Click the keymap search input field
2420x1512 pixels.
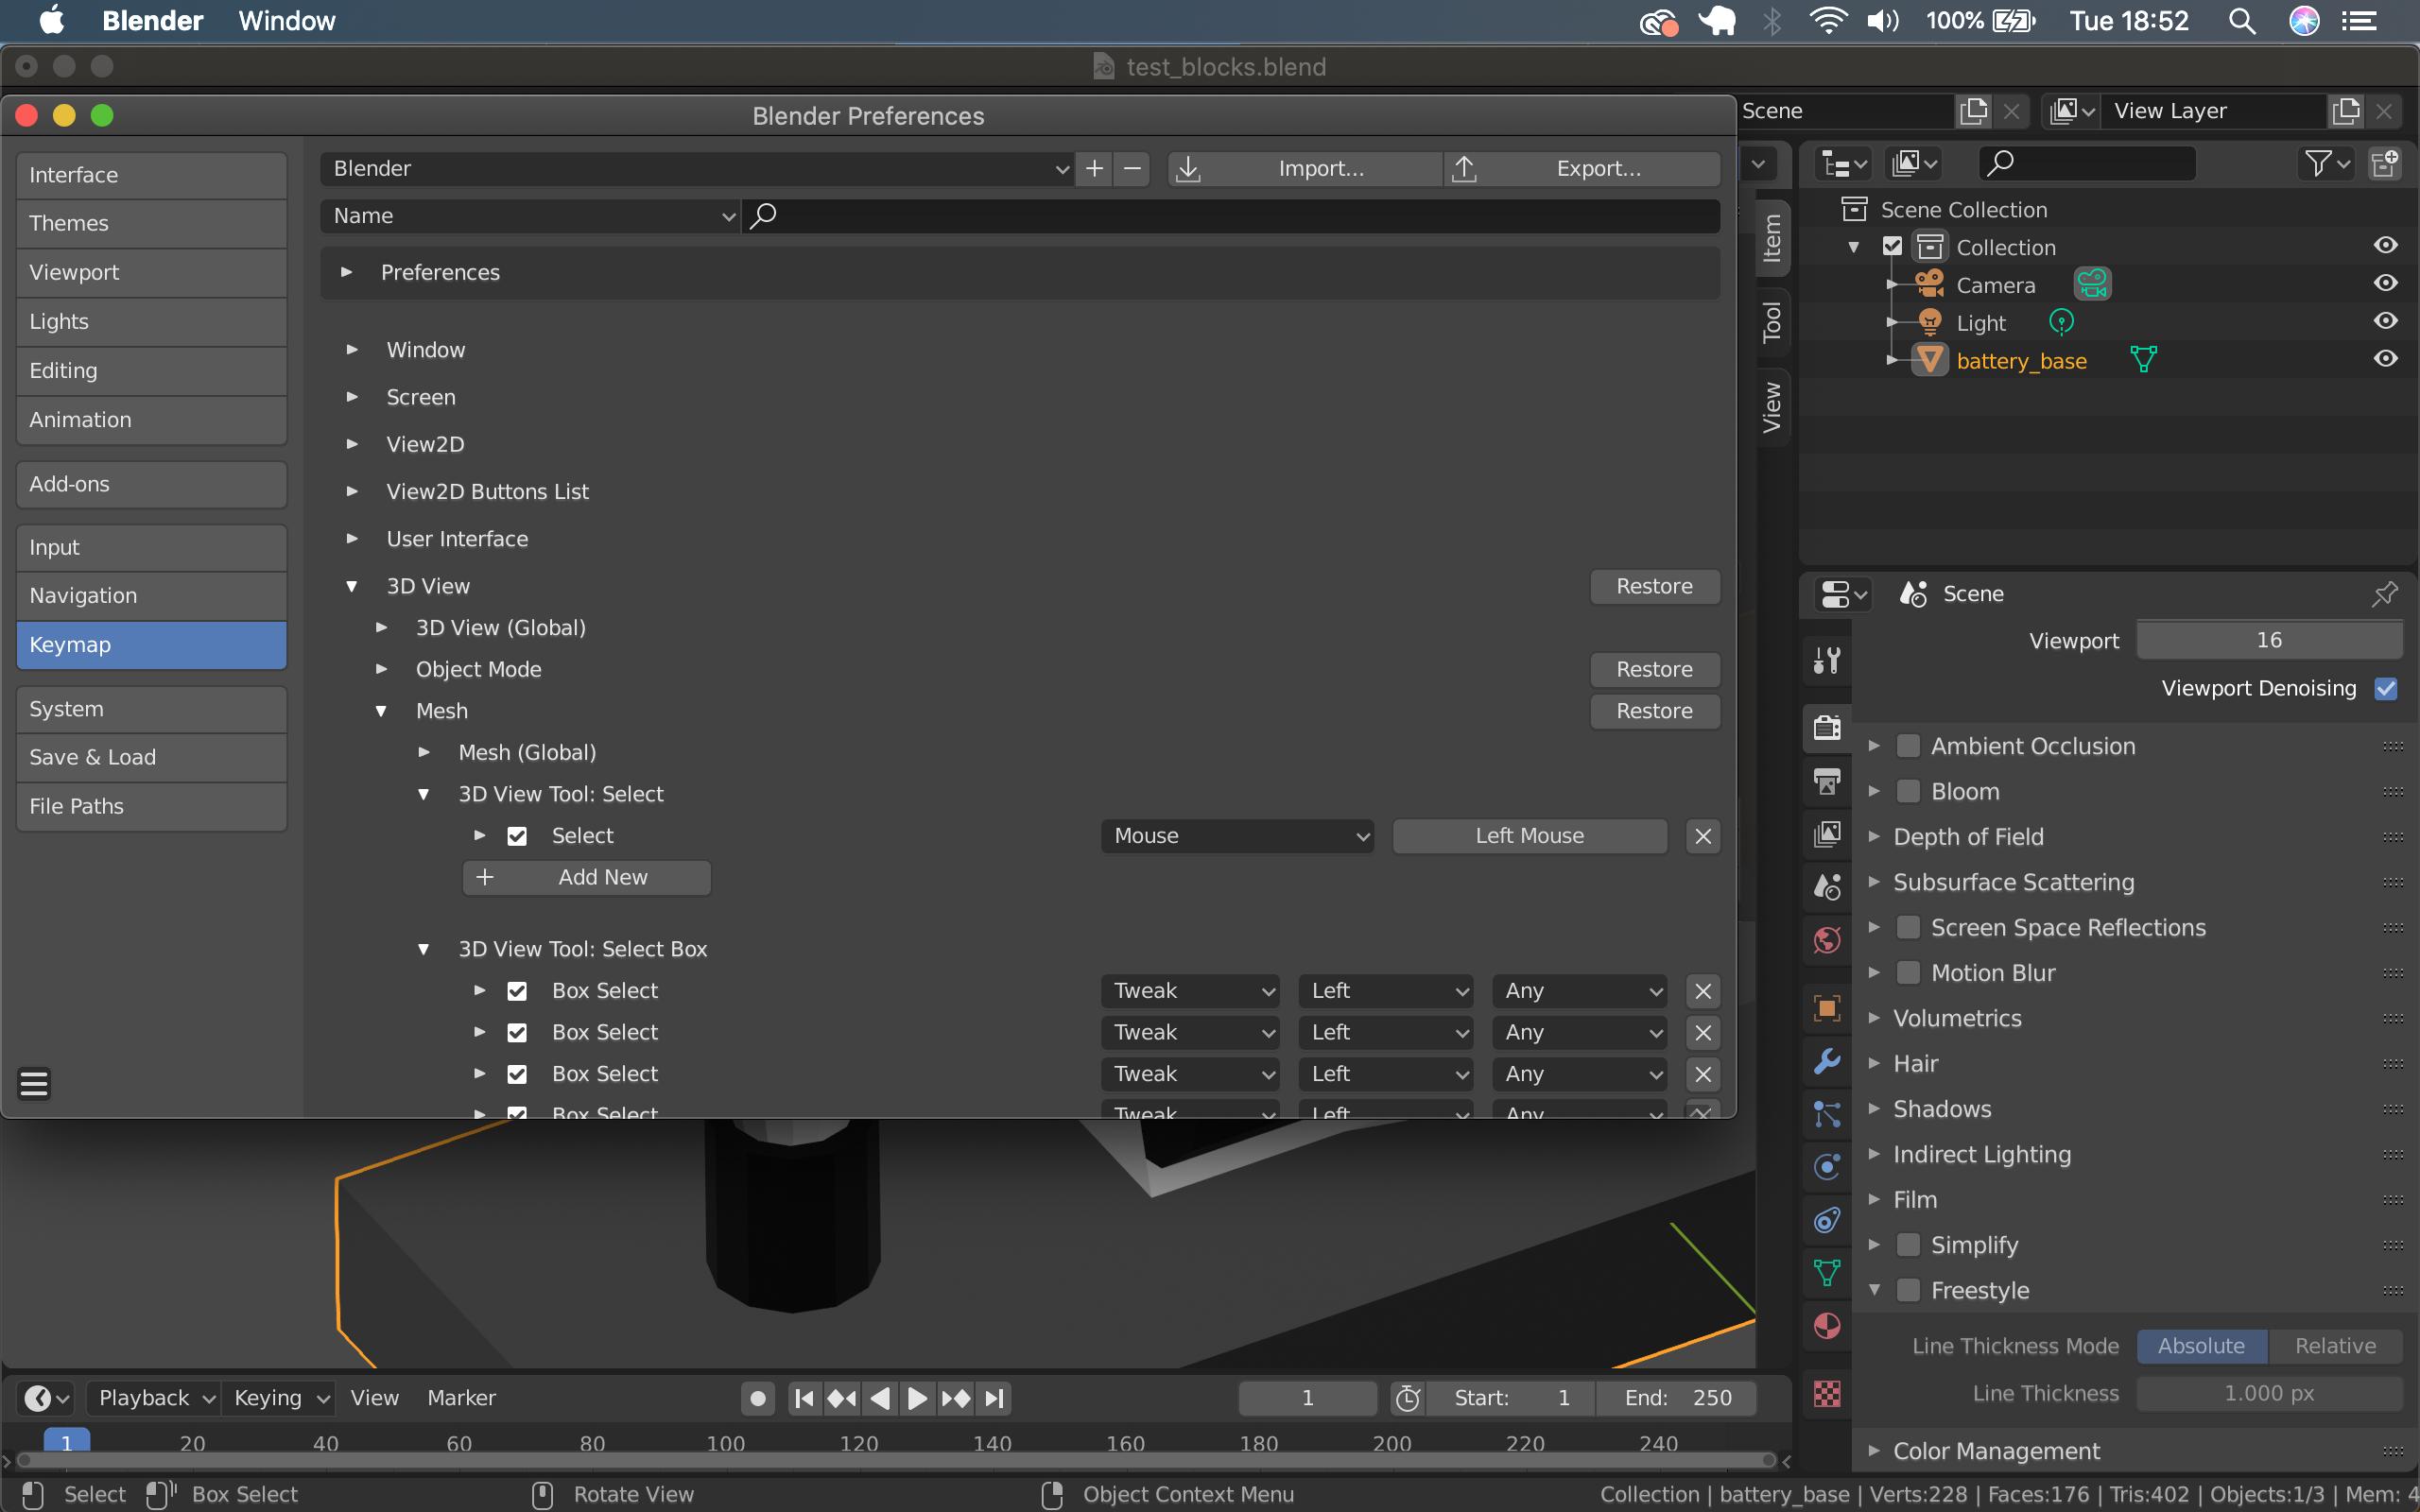[1231, 215]
